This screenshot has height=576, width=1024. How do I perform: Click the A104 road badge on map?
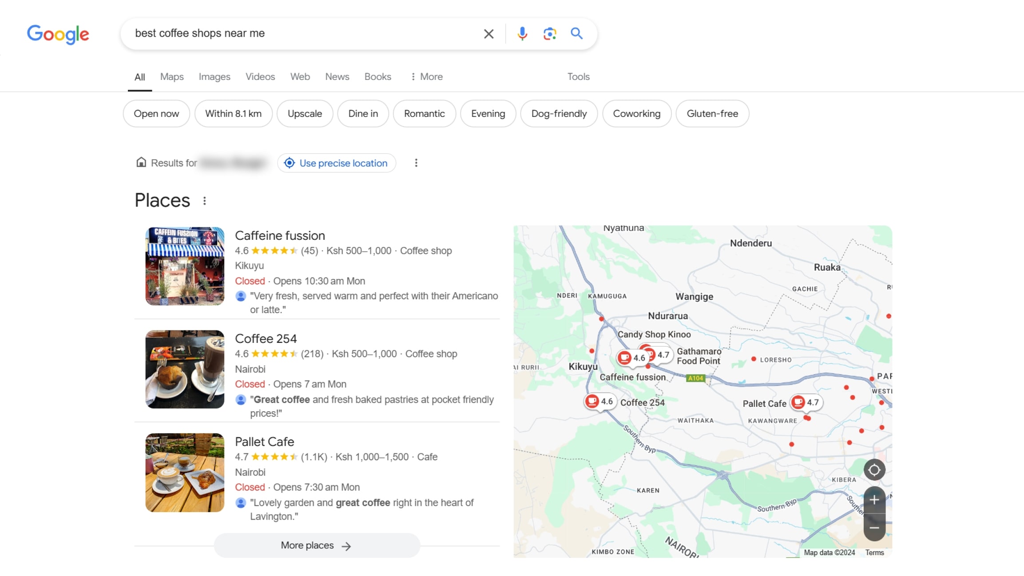695,378
